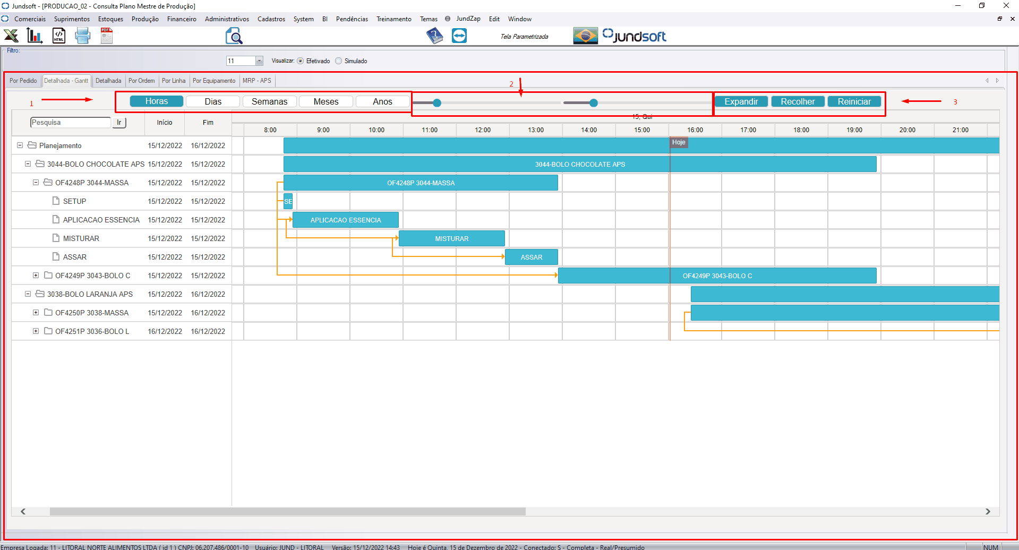Click the folder icon of OF4248P 3044-MASSA

(48, 182)
